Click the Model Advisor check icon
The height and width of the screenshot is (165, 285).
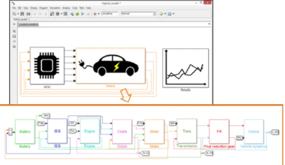161,14
